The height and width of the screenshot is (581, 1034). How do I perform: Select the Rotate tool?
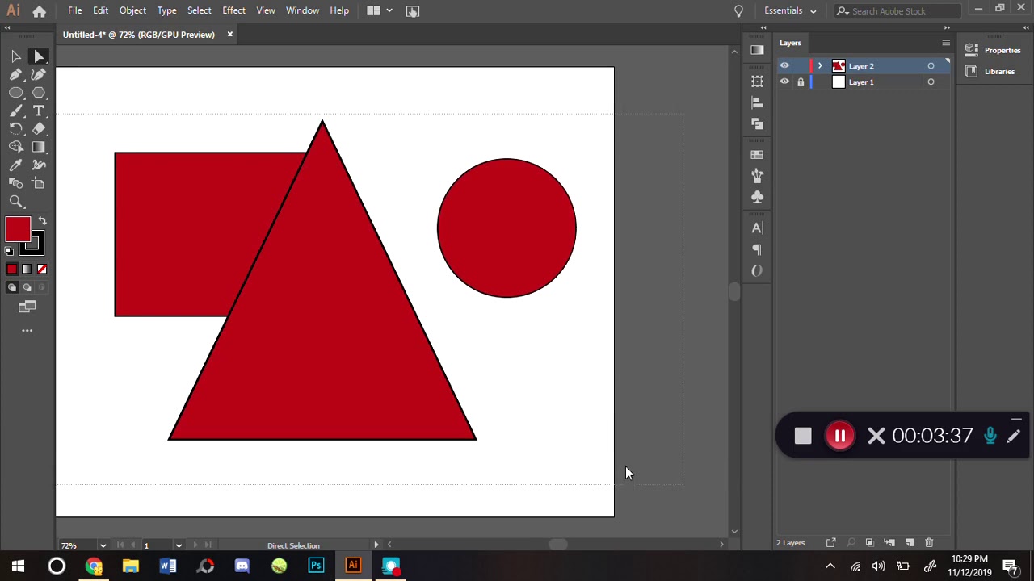pyautogui.click(x=15, y=128)
